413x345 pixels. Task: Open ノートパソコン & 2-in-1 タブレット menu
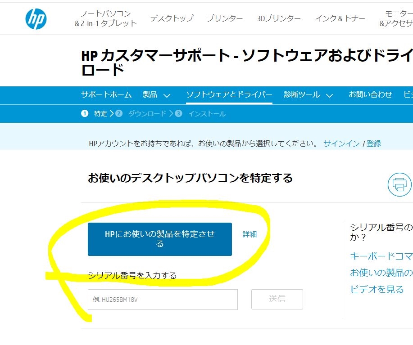click(106, 18)
